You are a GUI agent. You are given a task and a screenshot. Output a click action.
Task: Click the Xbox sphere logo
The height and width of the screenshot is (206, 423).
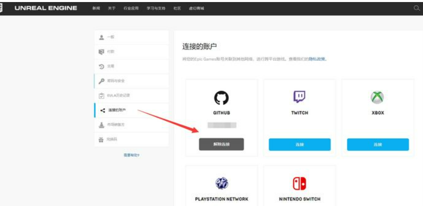[x=377, y=97]
